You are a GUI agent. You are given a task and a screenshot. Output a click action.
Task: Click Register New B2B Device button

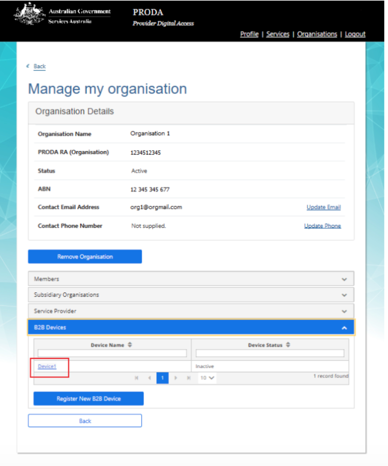[x=88, y=399]
